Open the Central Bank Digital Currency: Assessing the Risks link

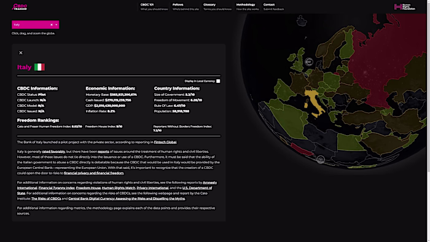(127, 198)
